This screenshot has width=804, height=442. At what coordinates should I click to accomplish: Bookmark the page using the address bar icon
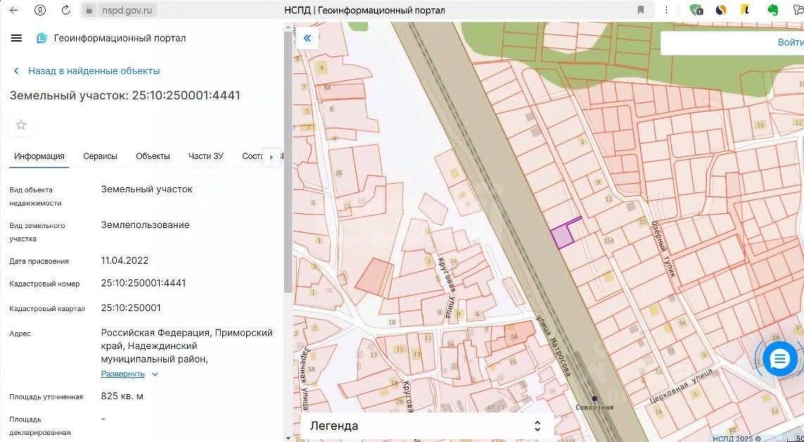(x=641, y=11)
